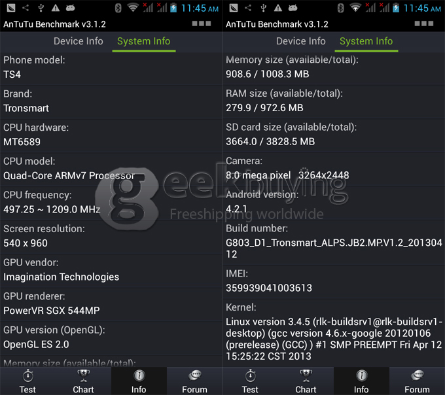Switch to Device Info tab in right screen
Image resolution: width=445 pixels, height=395 pixels.
coord(300,41)
